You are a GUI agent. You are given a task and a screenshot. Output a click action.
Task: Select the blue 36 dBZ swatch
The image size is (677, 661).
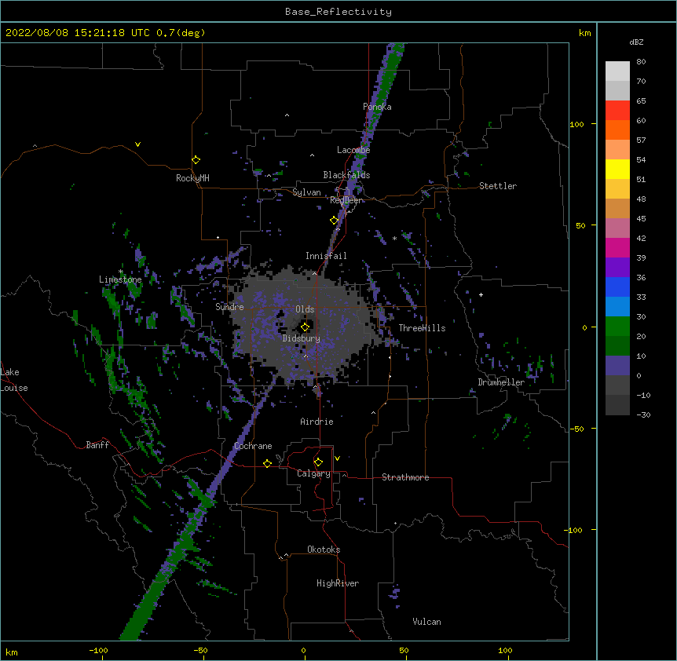pos(617,287)
